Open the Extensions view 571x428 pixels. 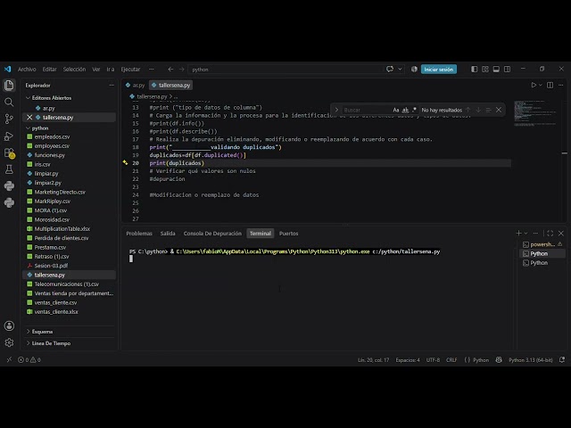[x=9, y=152]
